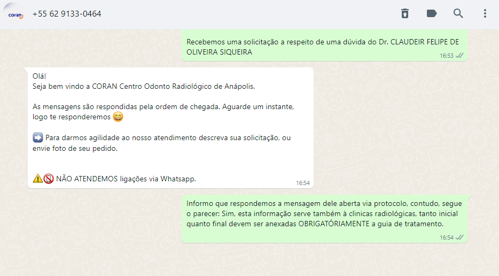
Task: Click the no-phones prohibited emoji
Action: [49, 179]
